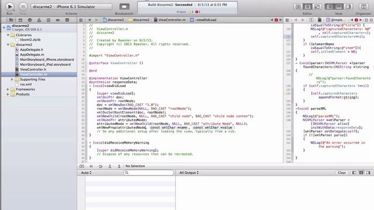The height and width of the screenshot is (210, 374).
Task: Click the Build Succeeded status text
Action: pyautogui.click(x=188, y=5)
